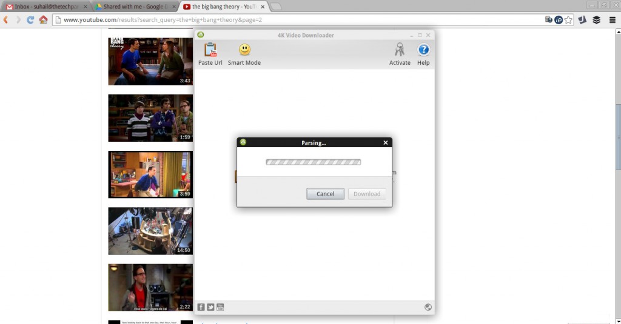This screenshot has width=621, height=324.
Task: Open the Help question mark icon
Action: (423, 50)
